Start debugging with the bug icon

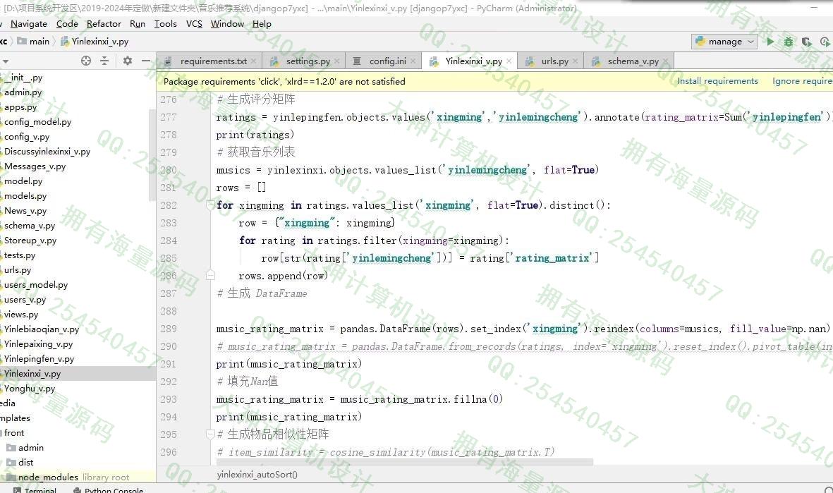pyautogui.click(x=789, y=42)
